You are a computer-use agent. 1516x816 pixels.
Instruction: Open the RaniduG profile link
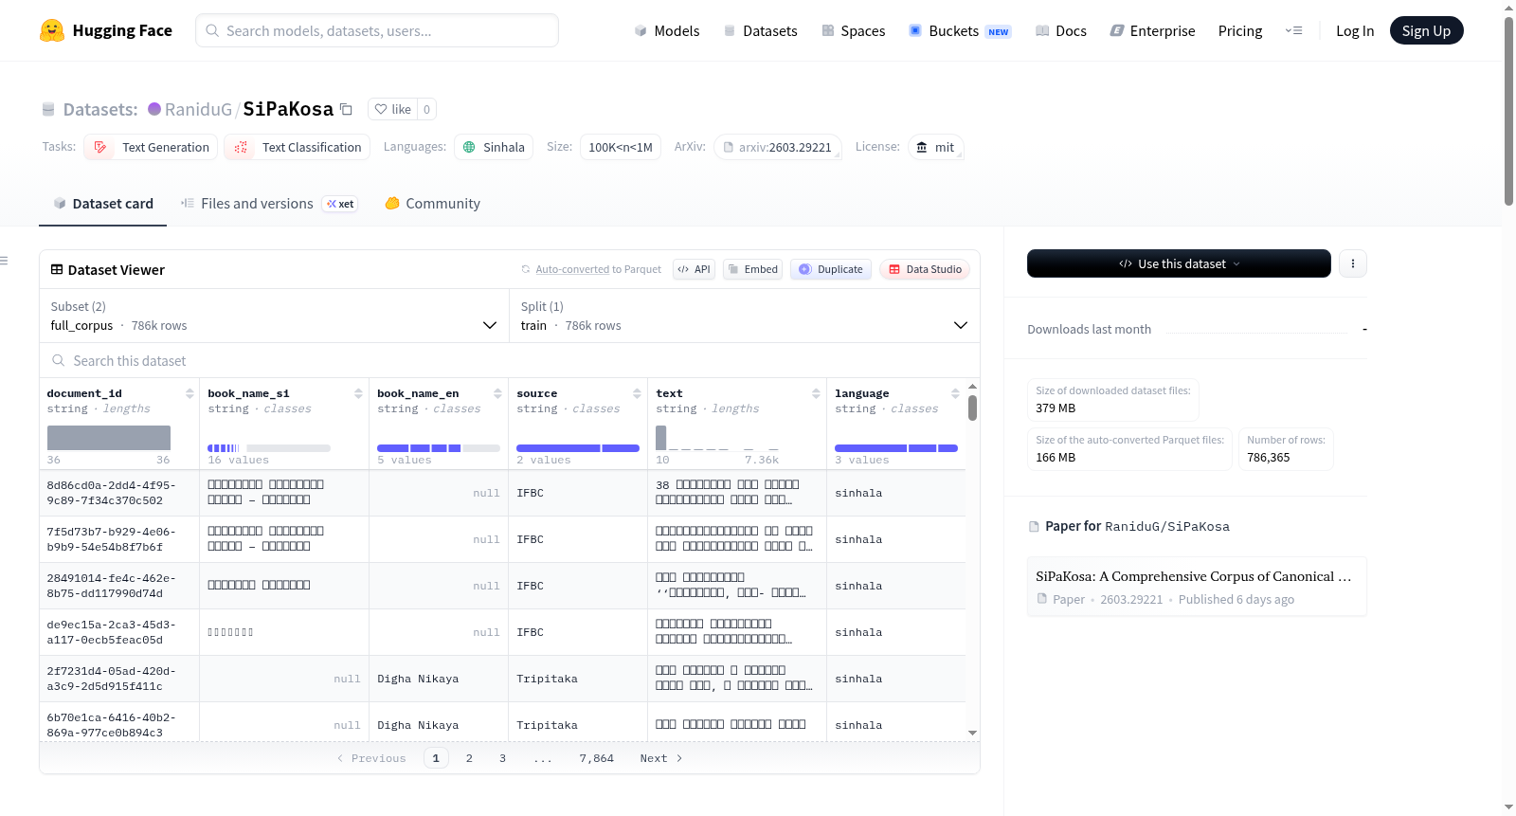coord(198,109)
